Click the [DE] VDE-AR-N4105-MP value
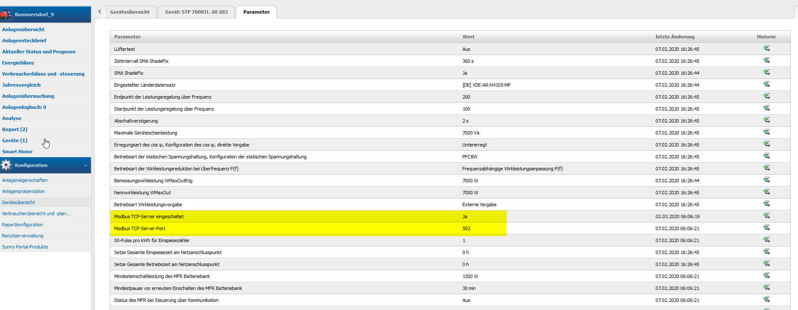 click(x=487, y=85)
